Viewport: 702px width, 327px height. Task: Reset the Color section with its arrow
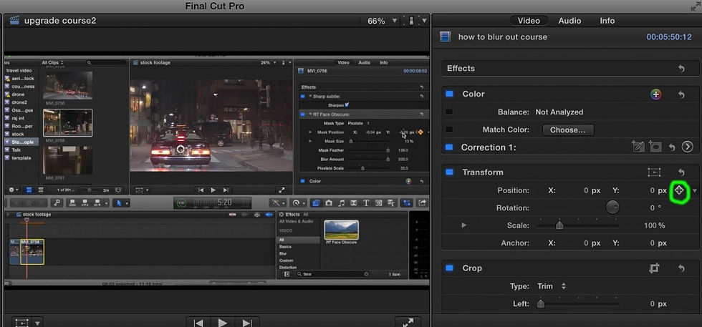click(x=681, y=94)
